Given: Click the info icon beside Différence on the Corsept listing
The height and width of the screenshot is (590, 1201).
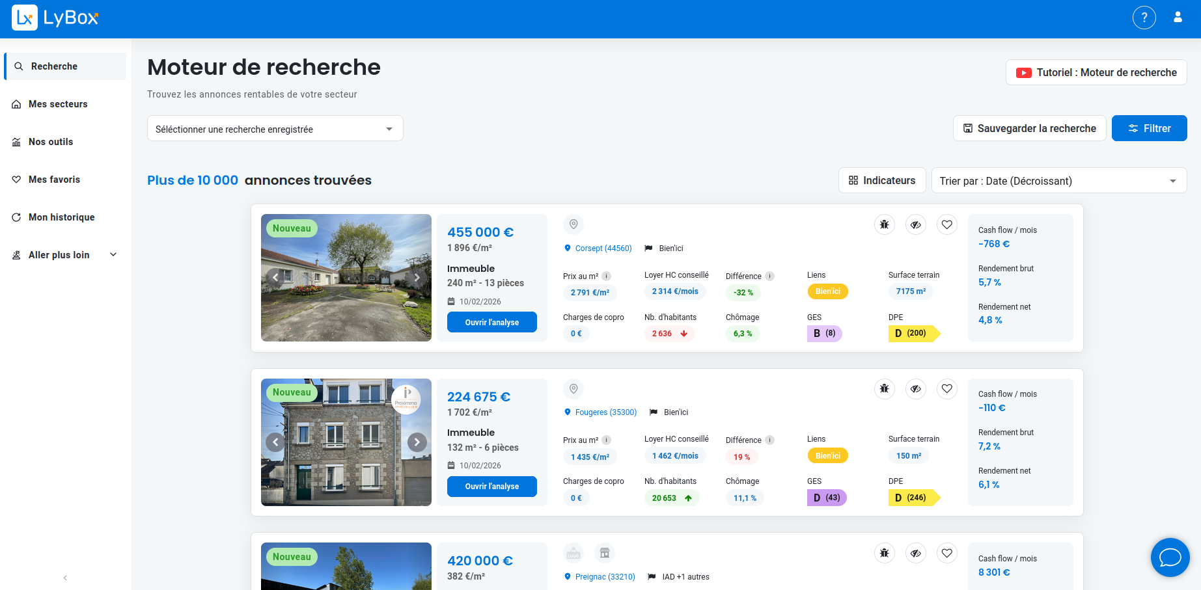Looking at the screenshot, I should click(x=769, y=276).
